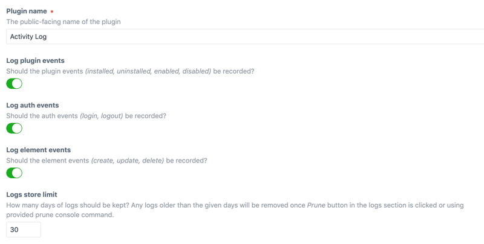Click the "Should the plugin events" question text
Image resolution: width=484 pixels, height=244 pixels.
pos(45,71)
